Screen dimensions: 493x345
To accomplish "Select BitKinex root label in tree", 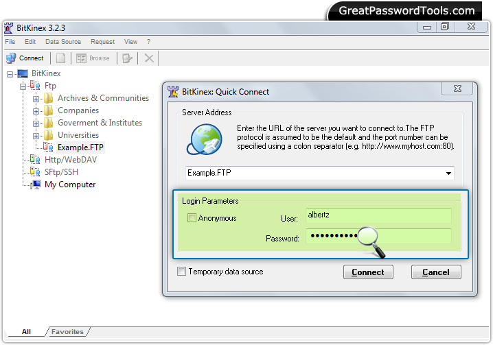I will 46,73.
